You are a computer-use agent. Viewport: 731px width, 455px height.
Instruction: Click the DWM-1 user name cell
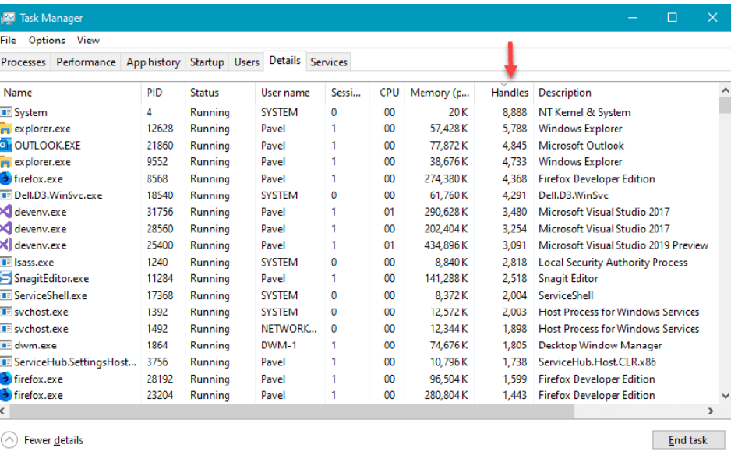click(x=278, y=345)
